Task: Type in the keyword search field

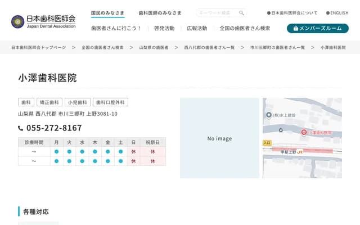Action: tap(217, 13)
